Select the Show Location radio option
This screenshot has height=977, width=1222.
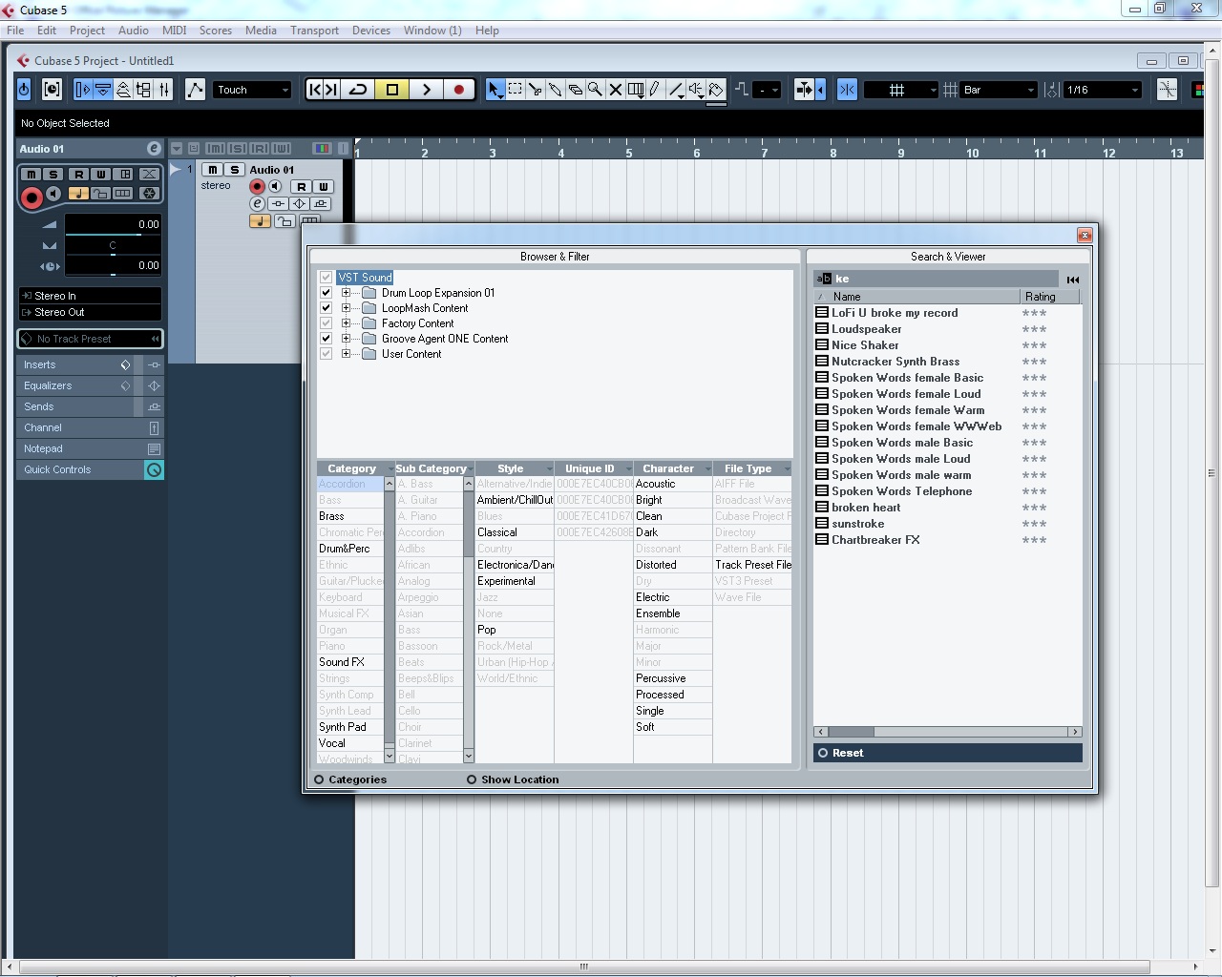click(x=472, y=780)
